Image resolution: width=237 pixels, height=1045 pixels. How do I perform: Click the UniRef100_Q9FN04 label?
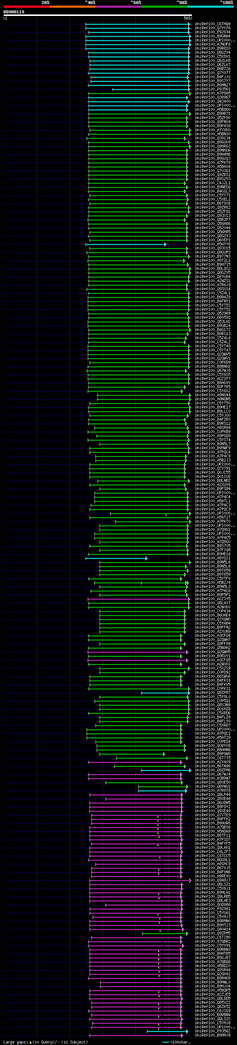click(x=213, y=122)
